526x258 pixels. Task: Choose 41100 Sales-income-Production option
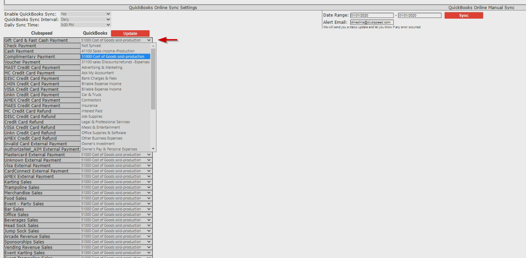click(x=116, y=51)
